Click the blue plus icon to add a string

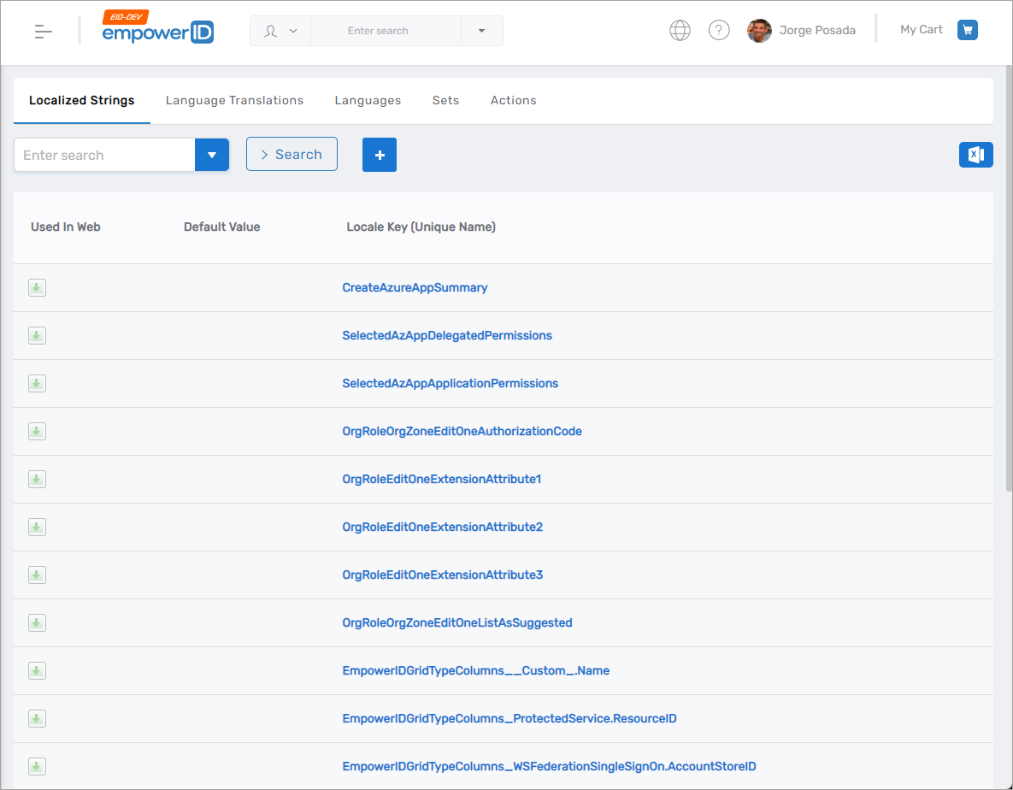[x=379, y=155]
